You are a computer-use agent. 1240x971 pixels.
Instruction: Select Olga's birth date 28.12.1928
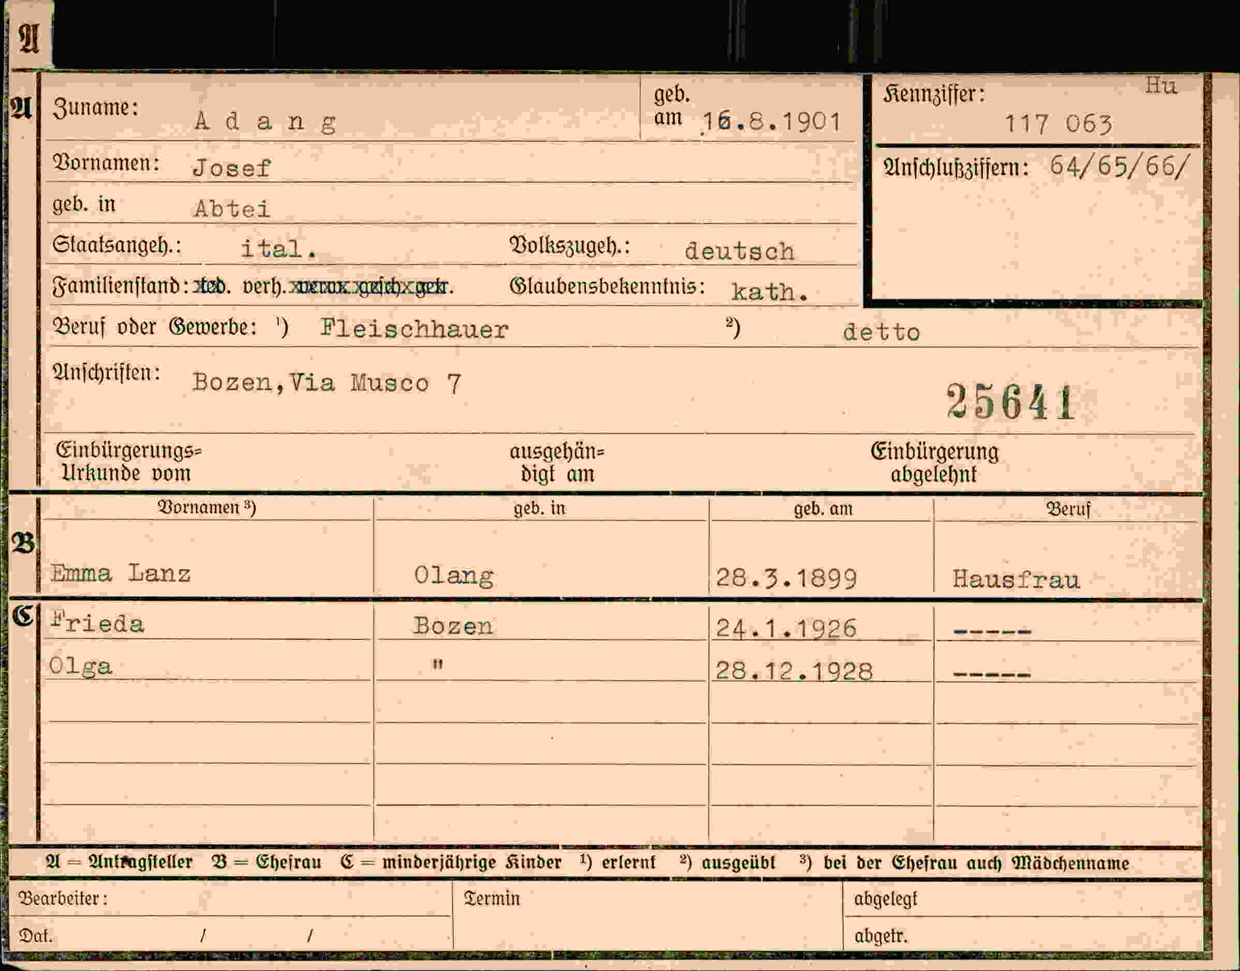(x=794, y=671)
